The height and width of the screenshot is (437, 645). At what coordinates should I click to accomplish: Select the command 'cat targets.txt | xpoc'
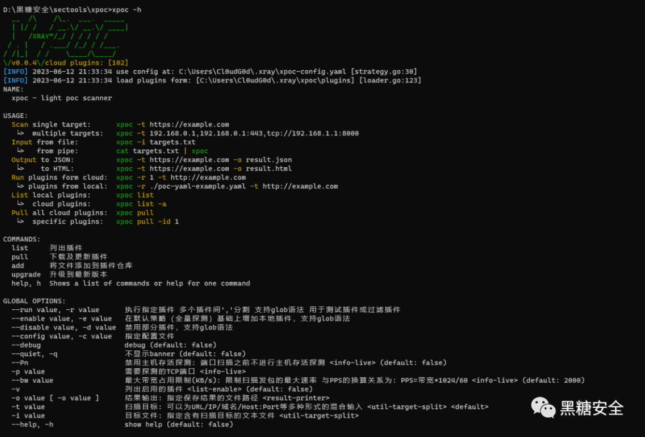tap(162, 151)
